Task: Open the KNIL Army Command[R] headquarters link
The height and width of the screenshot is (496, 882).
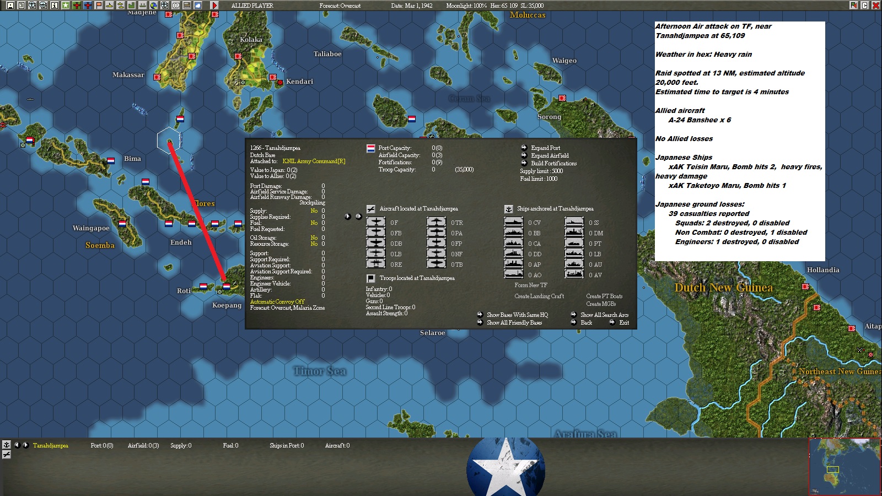Action: tap(314, 161)
